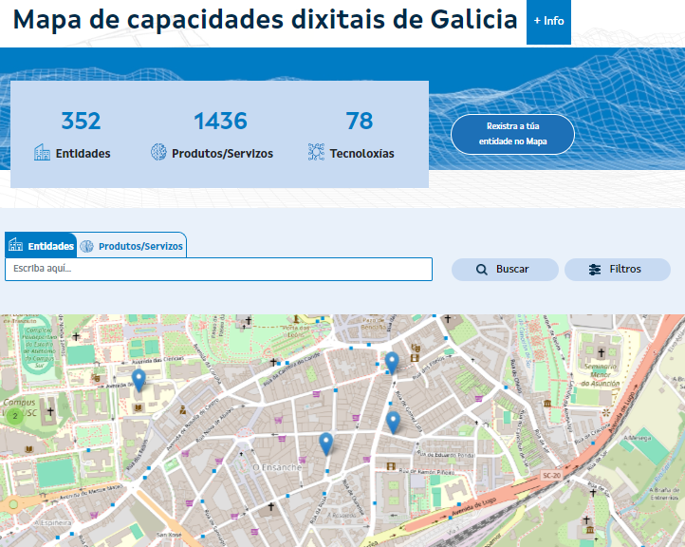Click the 1436 products count
The image size is (685, 547).
(221, 122)
